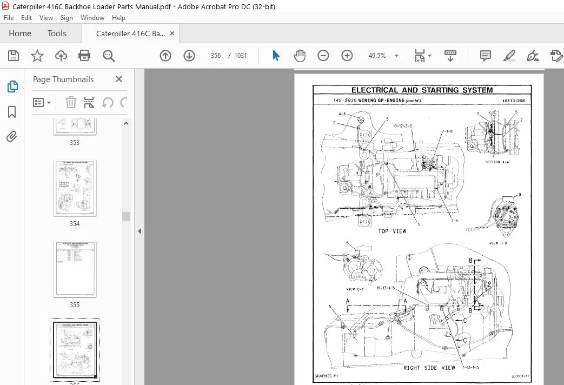Switch to the Home tab
This screenshot has height=385, width=564.
[20, 34]
